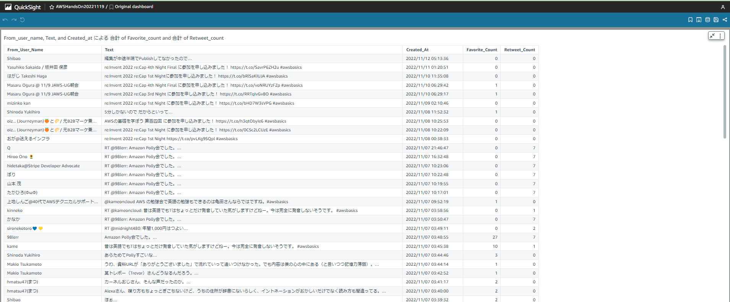Minimize the table visual
The image size is (730, 302).
coord(712,36)
